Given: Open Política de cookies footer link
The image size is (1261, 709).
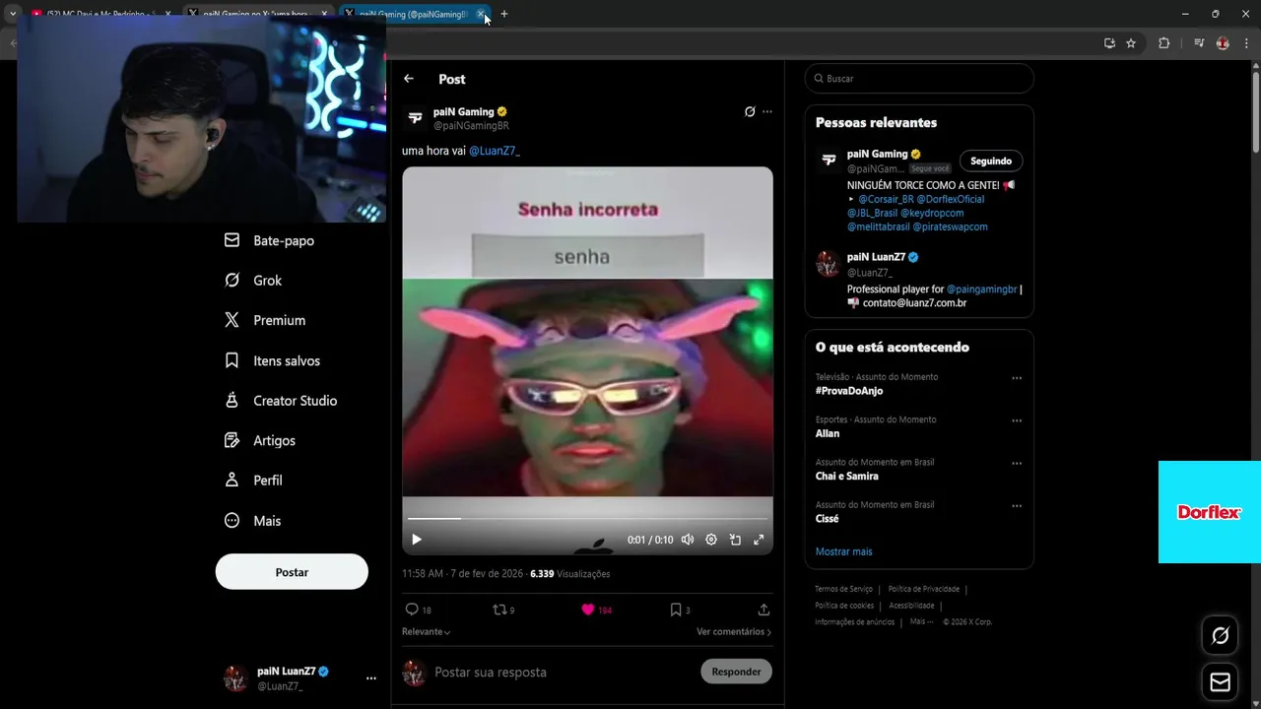Looking at the screenshot, I should [844, 606].
